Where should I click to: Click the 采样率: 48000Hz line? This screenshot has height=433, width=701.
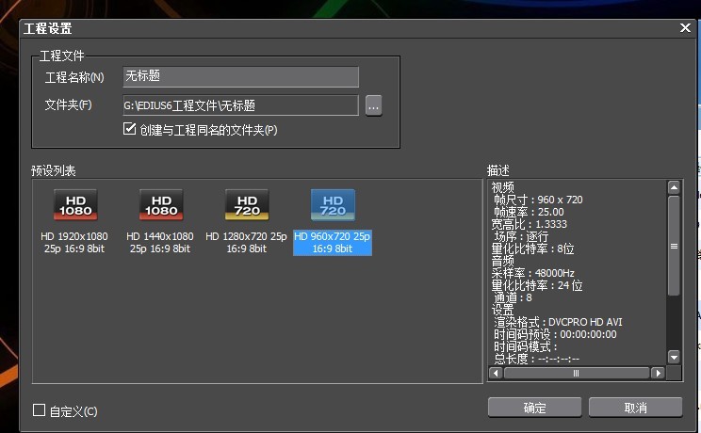click(532, 273)
